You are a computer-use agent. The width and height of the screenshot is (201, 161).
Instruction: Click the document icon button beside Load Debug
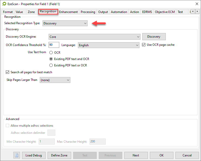pyautogui.click(x=17, y=155)
